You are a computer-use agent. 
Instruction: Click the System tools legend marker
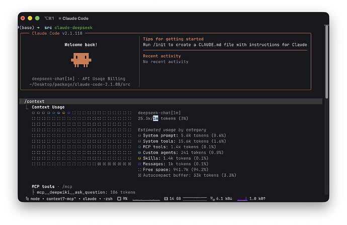click(139, 141)
